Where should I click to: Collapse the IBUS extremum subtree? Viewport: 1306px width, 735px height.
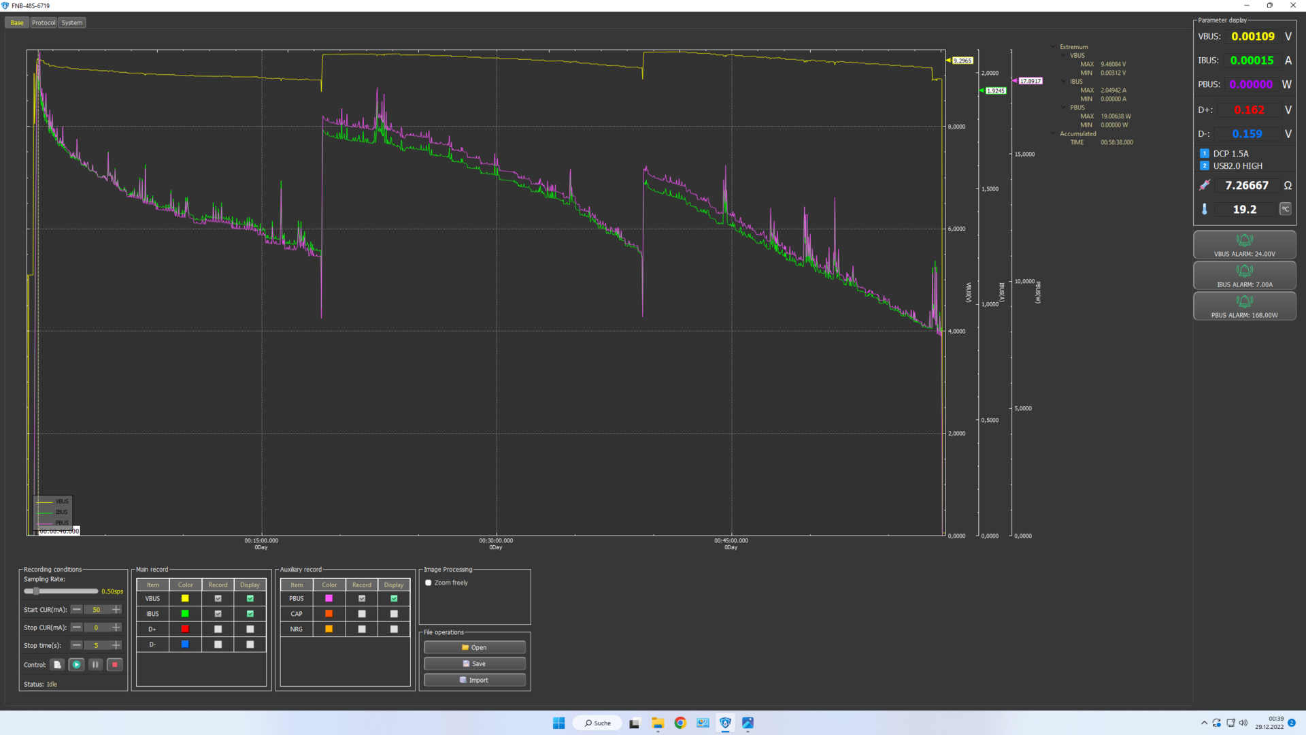(1064, 82)
